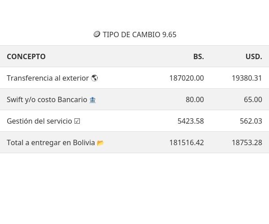Click the 5423.58 Bs. service fee
269x224 pixels.
click(191, 121)
